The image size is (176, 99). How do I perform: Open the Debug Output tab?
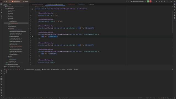(46, 69)
